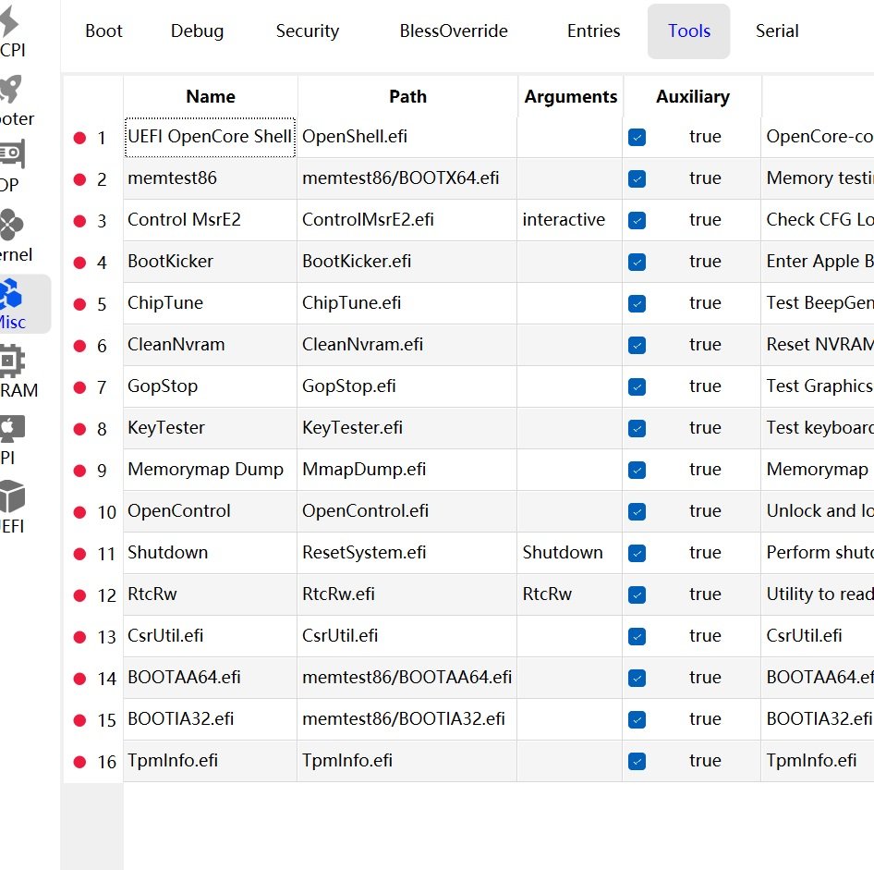Select row header number 13
This screenshot has width=874, height=870.
[106, 637]
